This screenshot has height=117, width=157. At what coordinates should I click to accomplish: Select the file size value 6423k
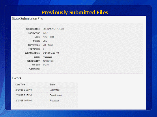point(46,65)
